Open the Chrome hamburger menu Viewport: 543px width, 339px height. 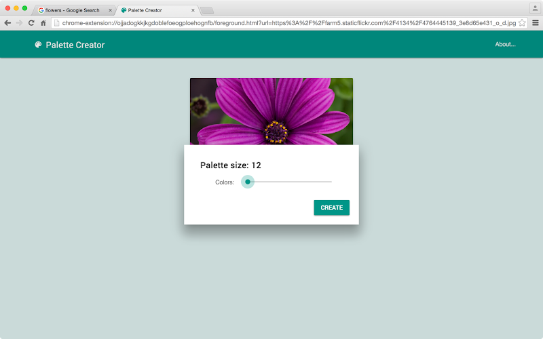tap(536, 23)
